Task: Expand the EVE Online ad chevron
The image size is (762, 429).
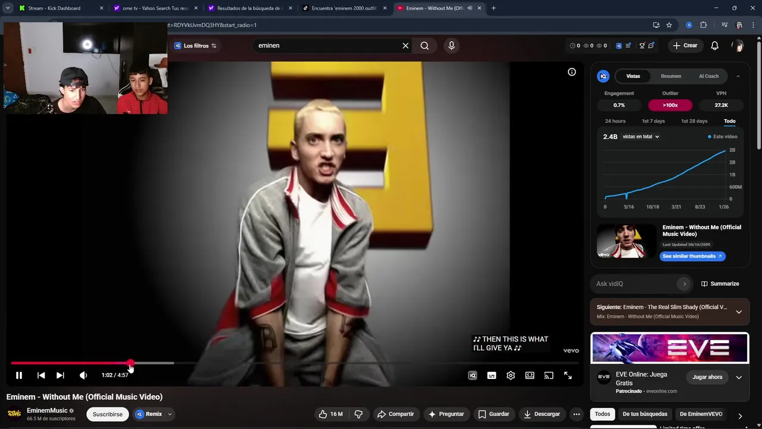Action: point(739,377)
